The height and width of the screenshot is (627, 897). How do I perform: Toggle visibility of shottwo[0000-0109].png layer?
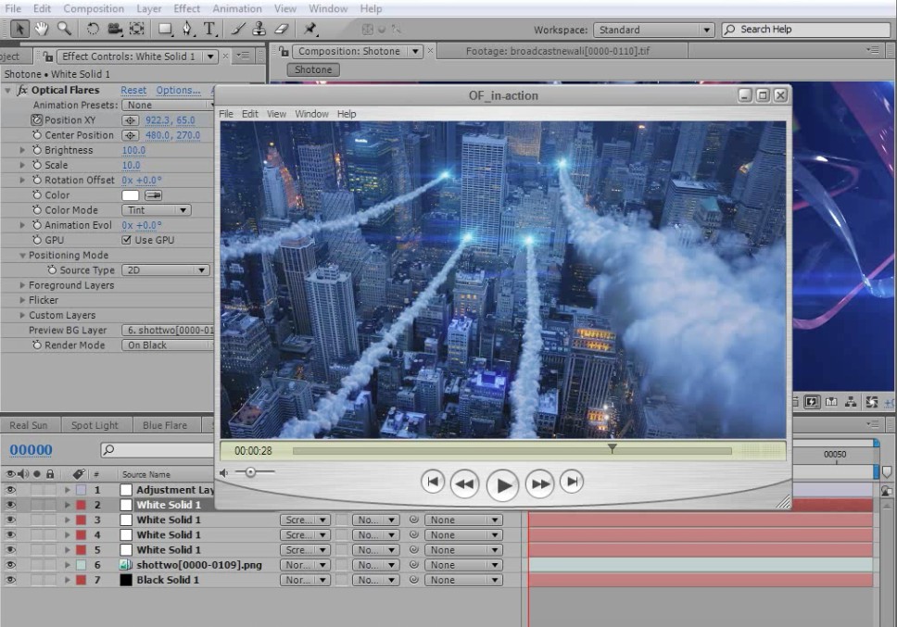click(x=11, y=565)
